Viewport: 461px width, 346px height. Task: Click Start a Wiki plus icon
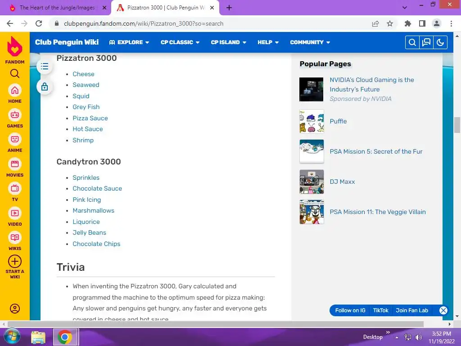coord(15,261)
